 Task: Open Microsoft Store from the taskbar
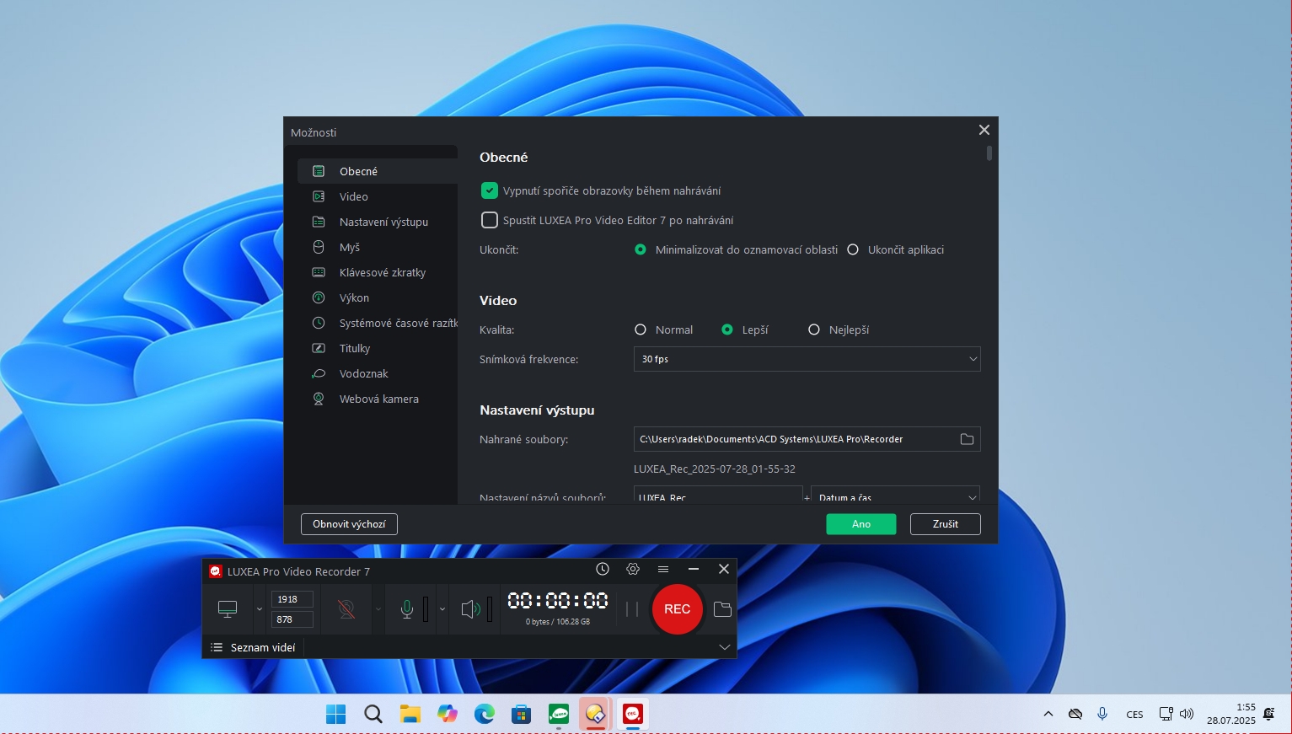tap(521, 715)
